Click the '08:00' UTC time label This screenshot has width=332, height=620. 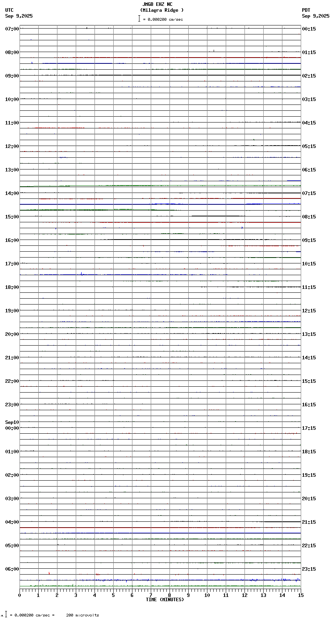click(x=12, y=52)
